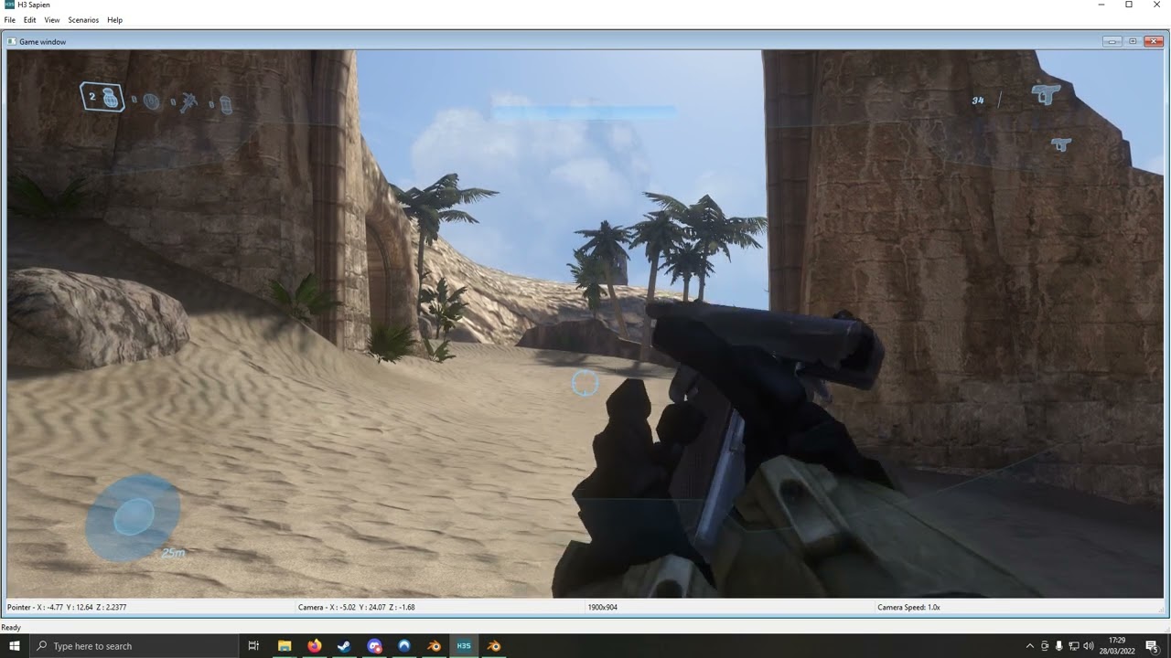Open the second Blender taskbar icon

494,646
